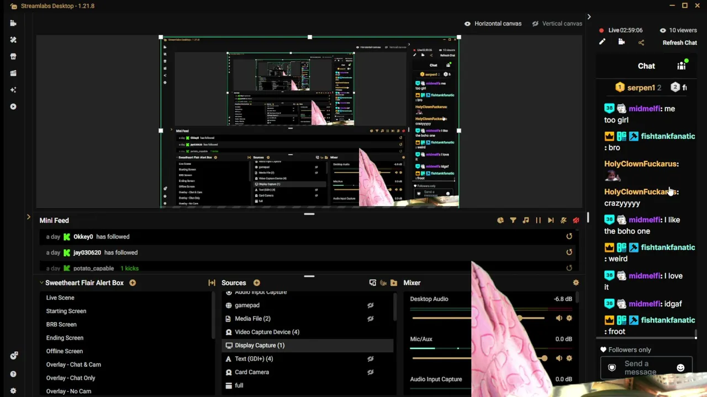Replay the Okkey0 follow alert
The width and height of the screenshot is (707, 397).
click(x=569, y=237)
